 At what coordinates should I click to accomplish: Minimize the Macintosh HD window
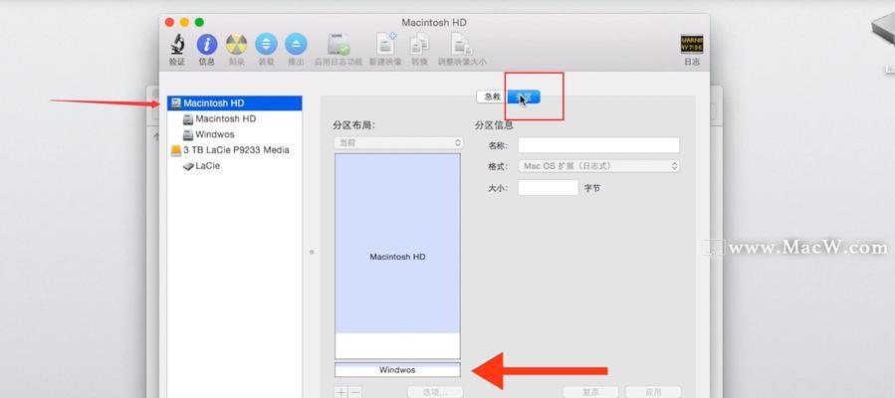pyautogui.click(x=184, y=22)
